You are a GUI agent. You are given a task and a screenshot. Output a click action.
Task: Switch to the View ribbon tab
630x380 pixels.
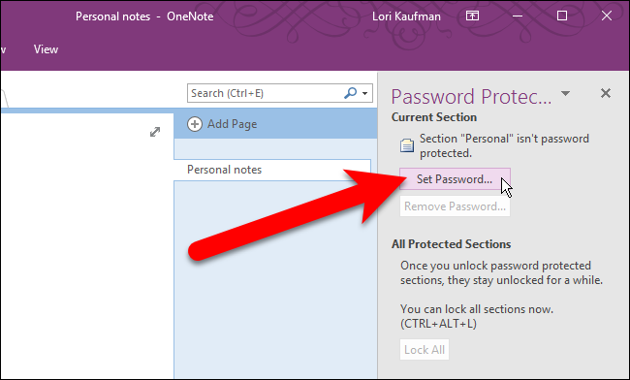click(x=46, y=49)
